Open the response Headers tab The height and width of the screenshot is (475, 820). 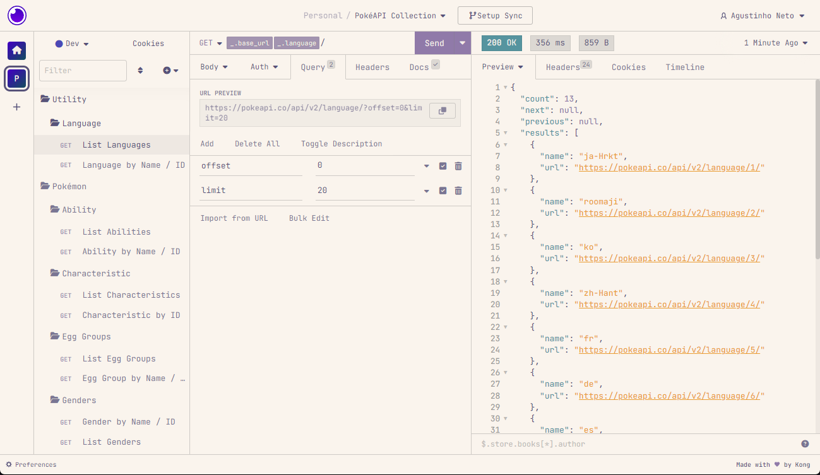[x=568, y=67]
